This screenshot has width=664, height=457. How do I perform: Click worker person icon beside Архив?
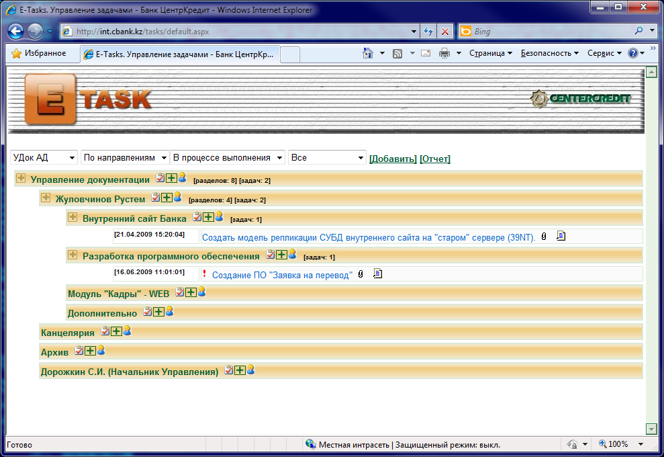coord(101,349)
